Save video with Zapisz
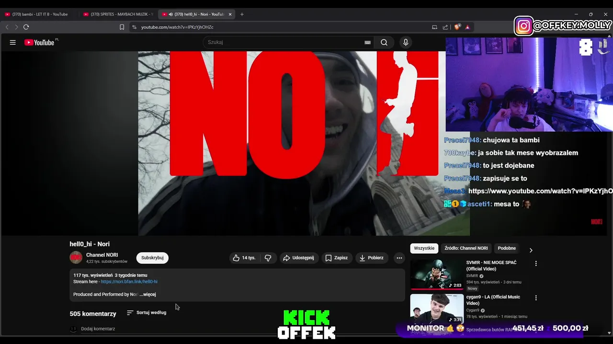The height and width of the screenshot is (344, 613). tap(337, 258)
